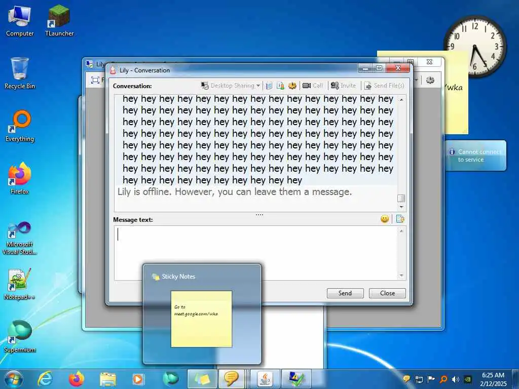519x389 pixels.
Task: Open File Explorer from the taskbar
Action: click(x=108, y=379)
